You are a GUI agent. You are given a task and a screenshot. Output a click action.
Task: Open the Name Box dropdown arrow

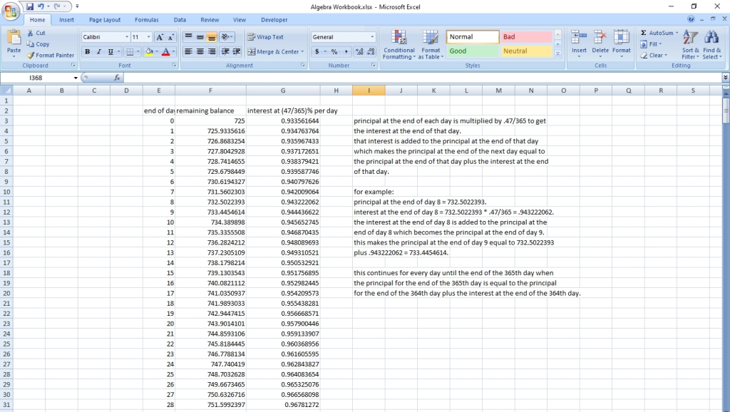point(76,78)
